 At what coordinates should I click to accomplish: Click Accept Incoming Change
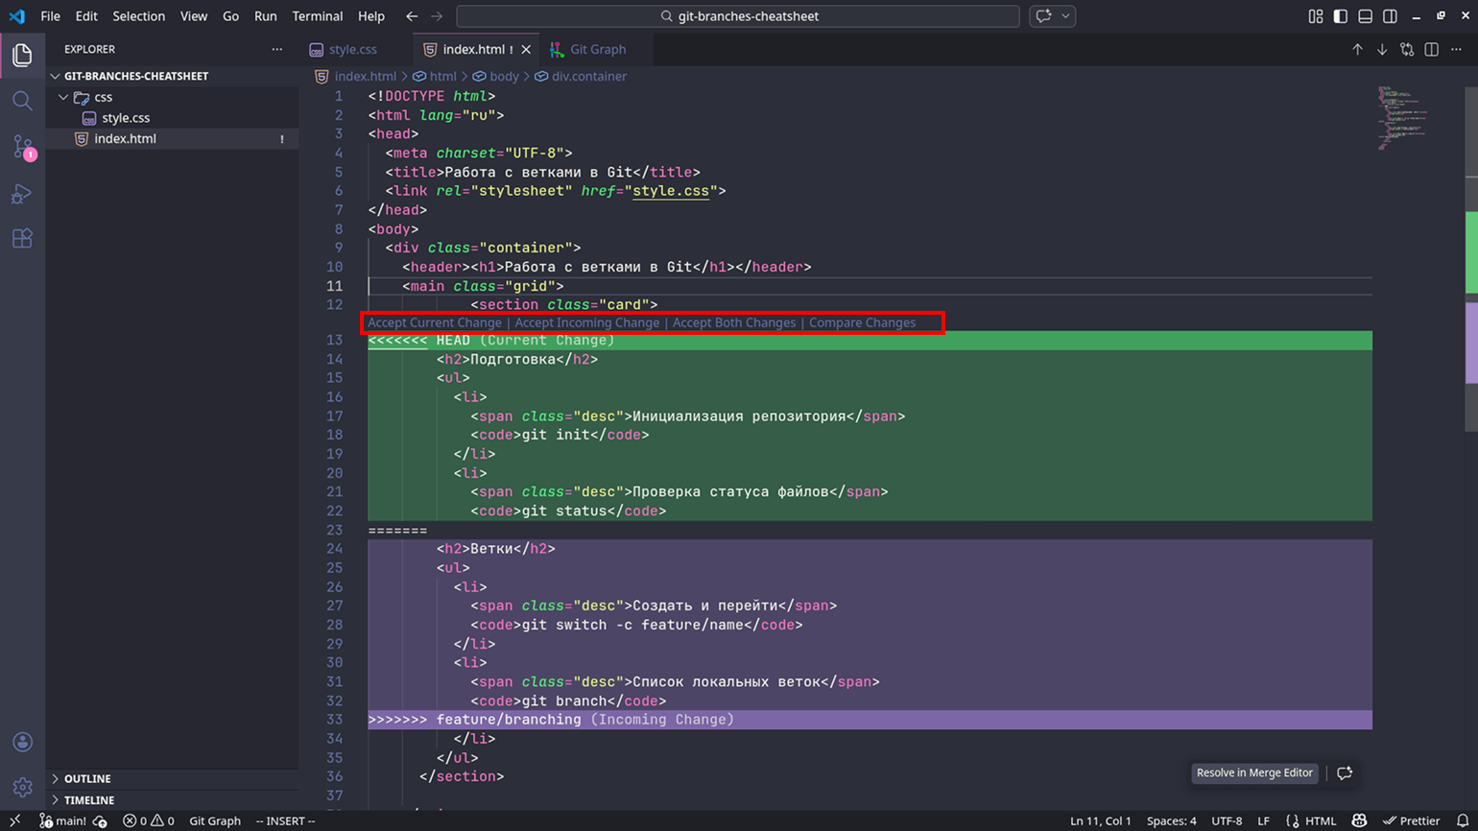point(586,322)
